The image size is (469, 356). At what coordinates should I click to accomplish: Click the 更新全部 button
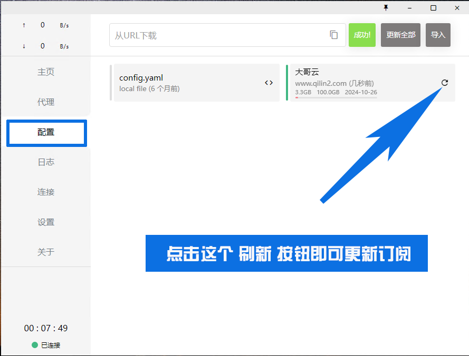point(400,35)
